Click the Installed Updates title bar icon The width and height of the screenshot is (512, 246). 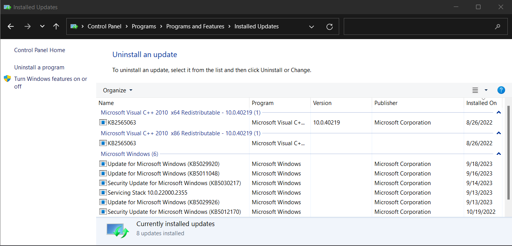click(7, 7)
